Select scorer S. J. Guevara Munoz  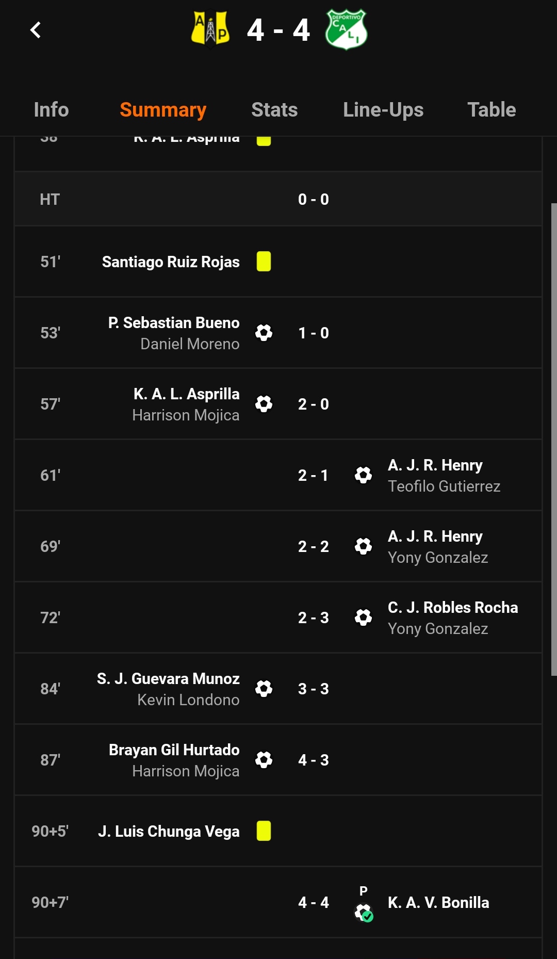tap(168, 679)
